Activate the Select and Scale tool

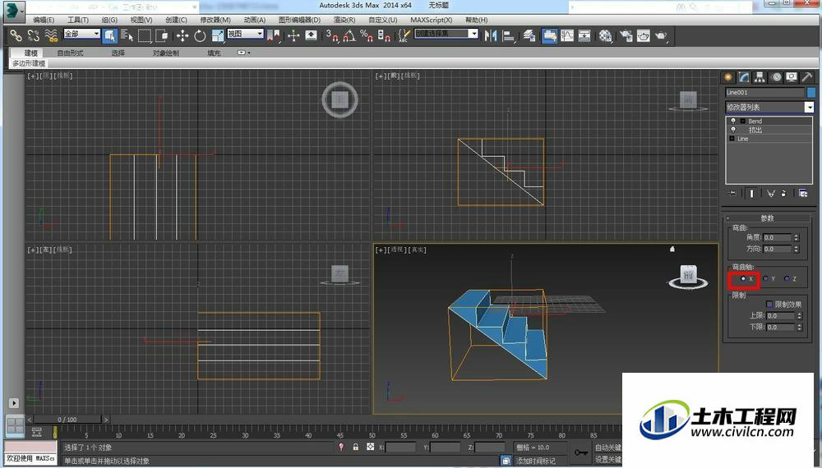click(218, 35)
